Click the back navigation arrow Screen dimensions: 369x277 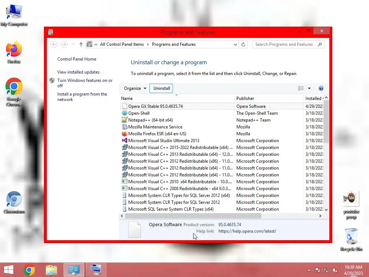[x=54, y=44]
